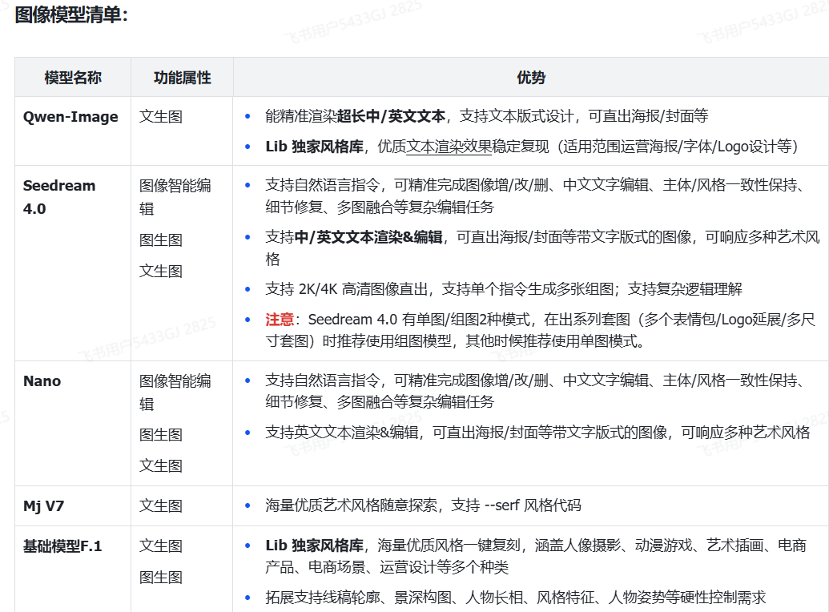
Task: Click the 图像模型清单 heading
Action: [x=70, y=15]
